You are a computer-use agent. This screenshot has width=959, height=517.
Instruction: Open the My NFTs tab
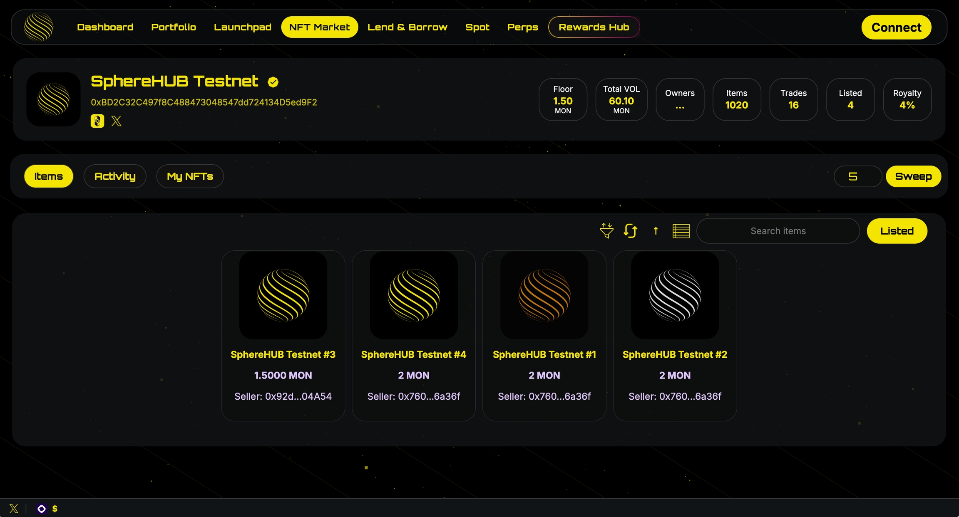coord(190,176)
